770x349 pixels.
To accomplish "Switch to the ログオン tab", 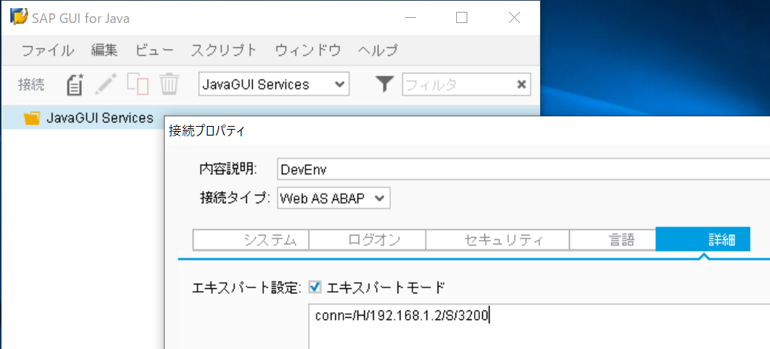I will pyautogui.click(x=367, y=240).
